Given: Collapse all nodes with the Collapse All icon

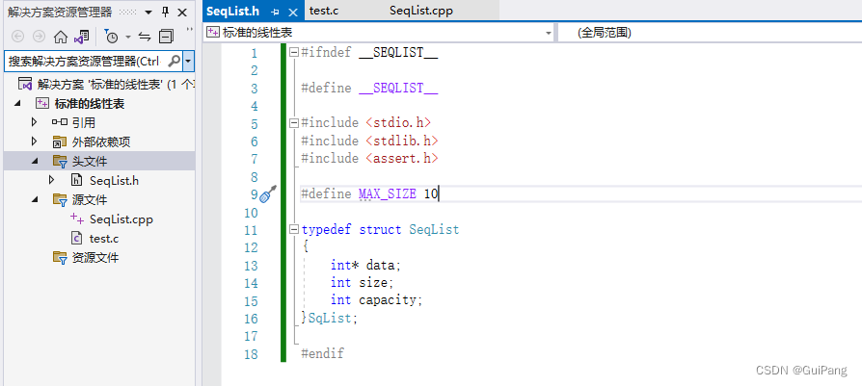Looking at the screenshot, I should [166, 37].
